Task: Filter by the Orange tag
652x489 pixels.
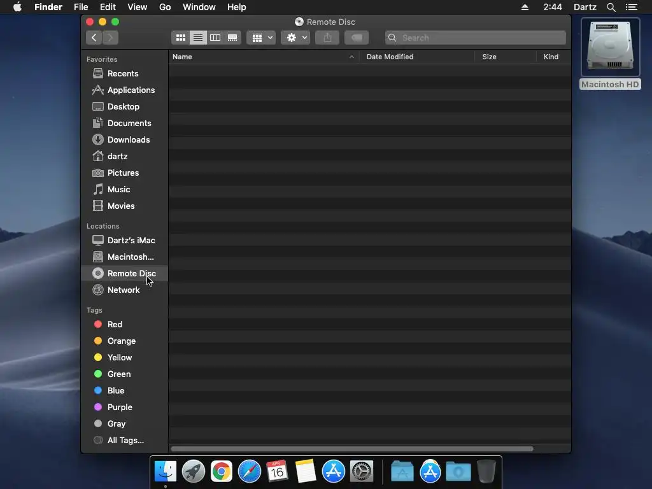Action: point(124,341)
